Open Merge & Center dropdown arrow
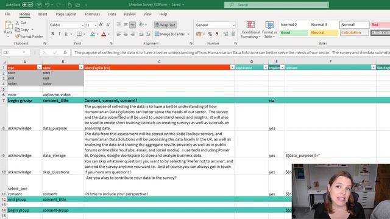The width and height of the screenshot is (390, 219). [188, 34]
